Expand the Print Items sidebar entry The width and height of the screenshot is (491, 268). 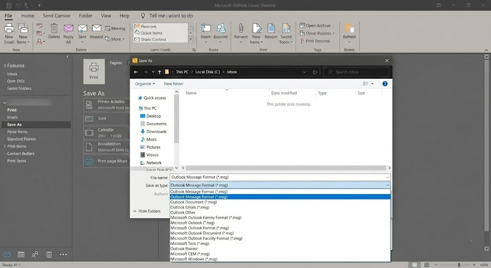5,146
